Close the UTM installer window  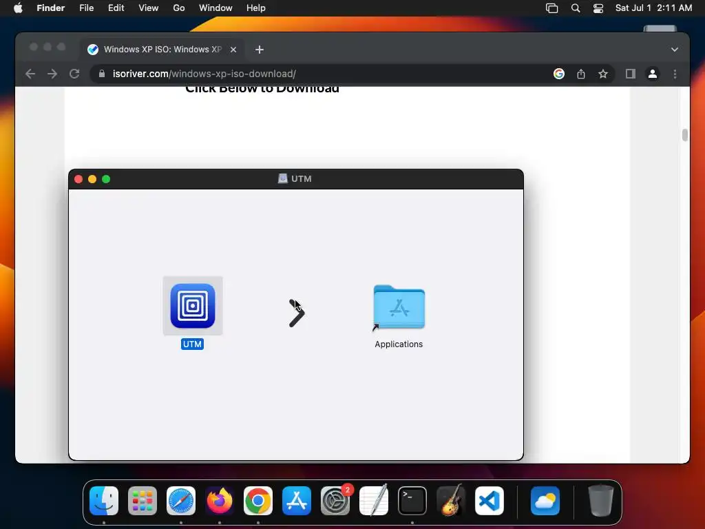tap(78, 179)
